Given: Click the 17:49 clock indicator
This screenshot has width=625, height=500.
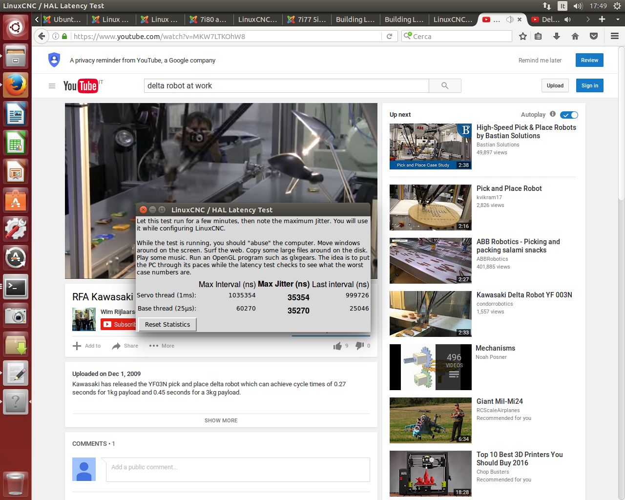Looking at the screenshot, I should click(x=598, y=6).
